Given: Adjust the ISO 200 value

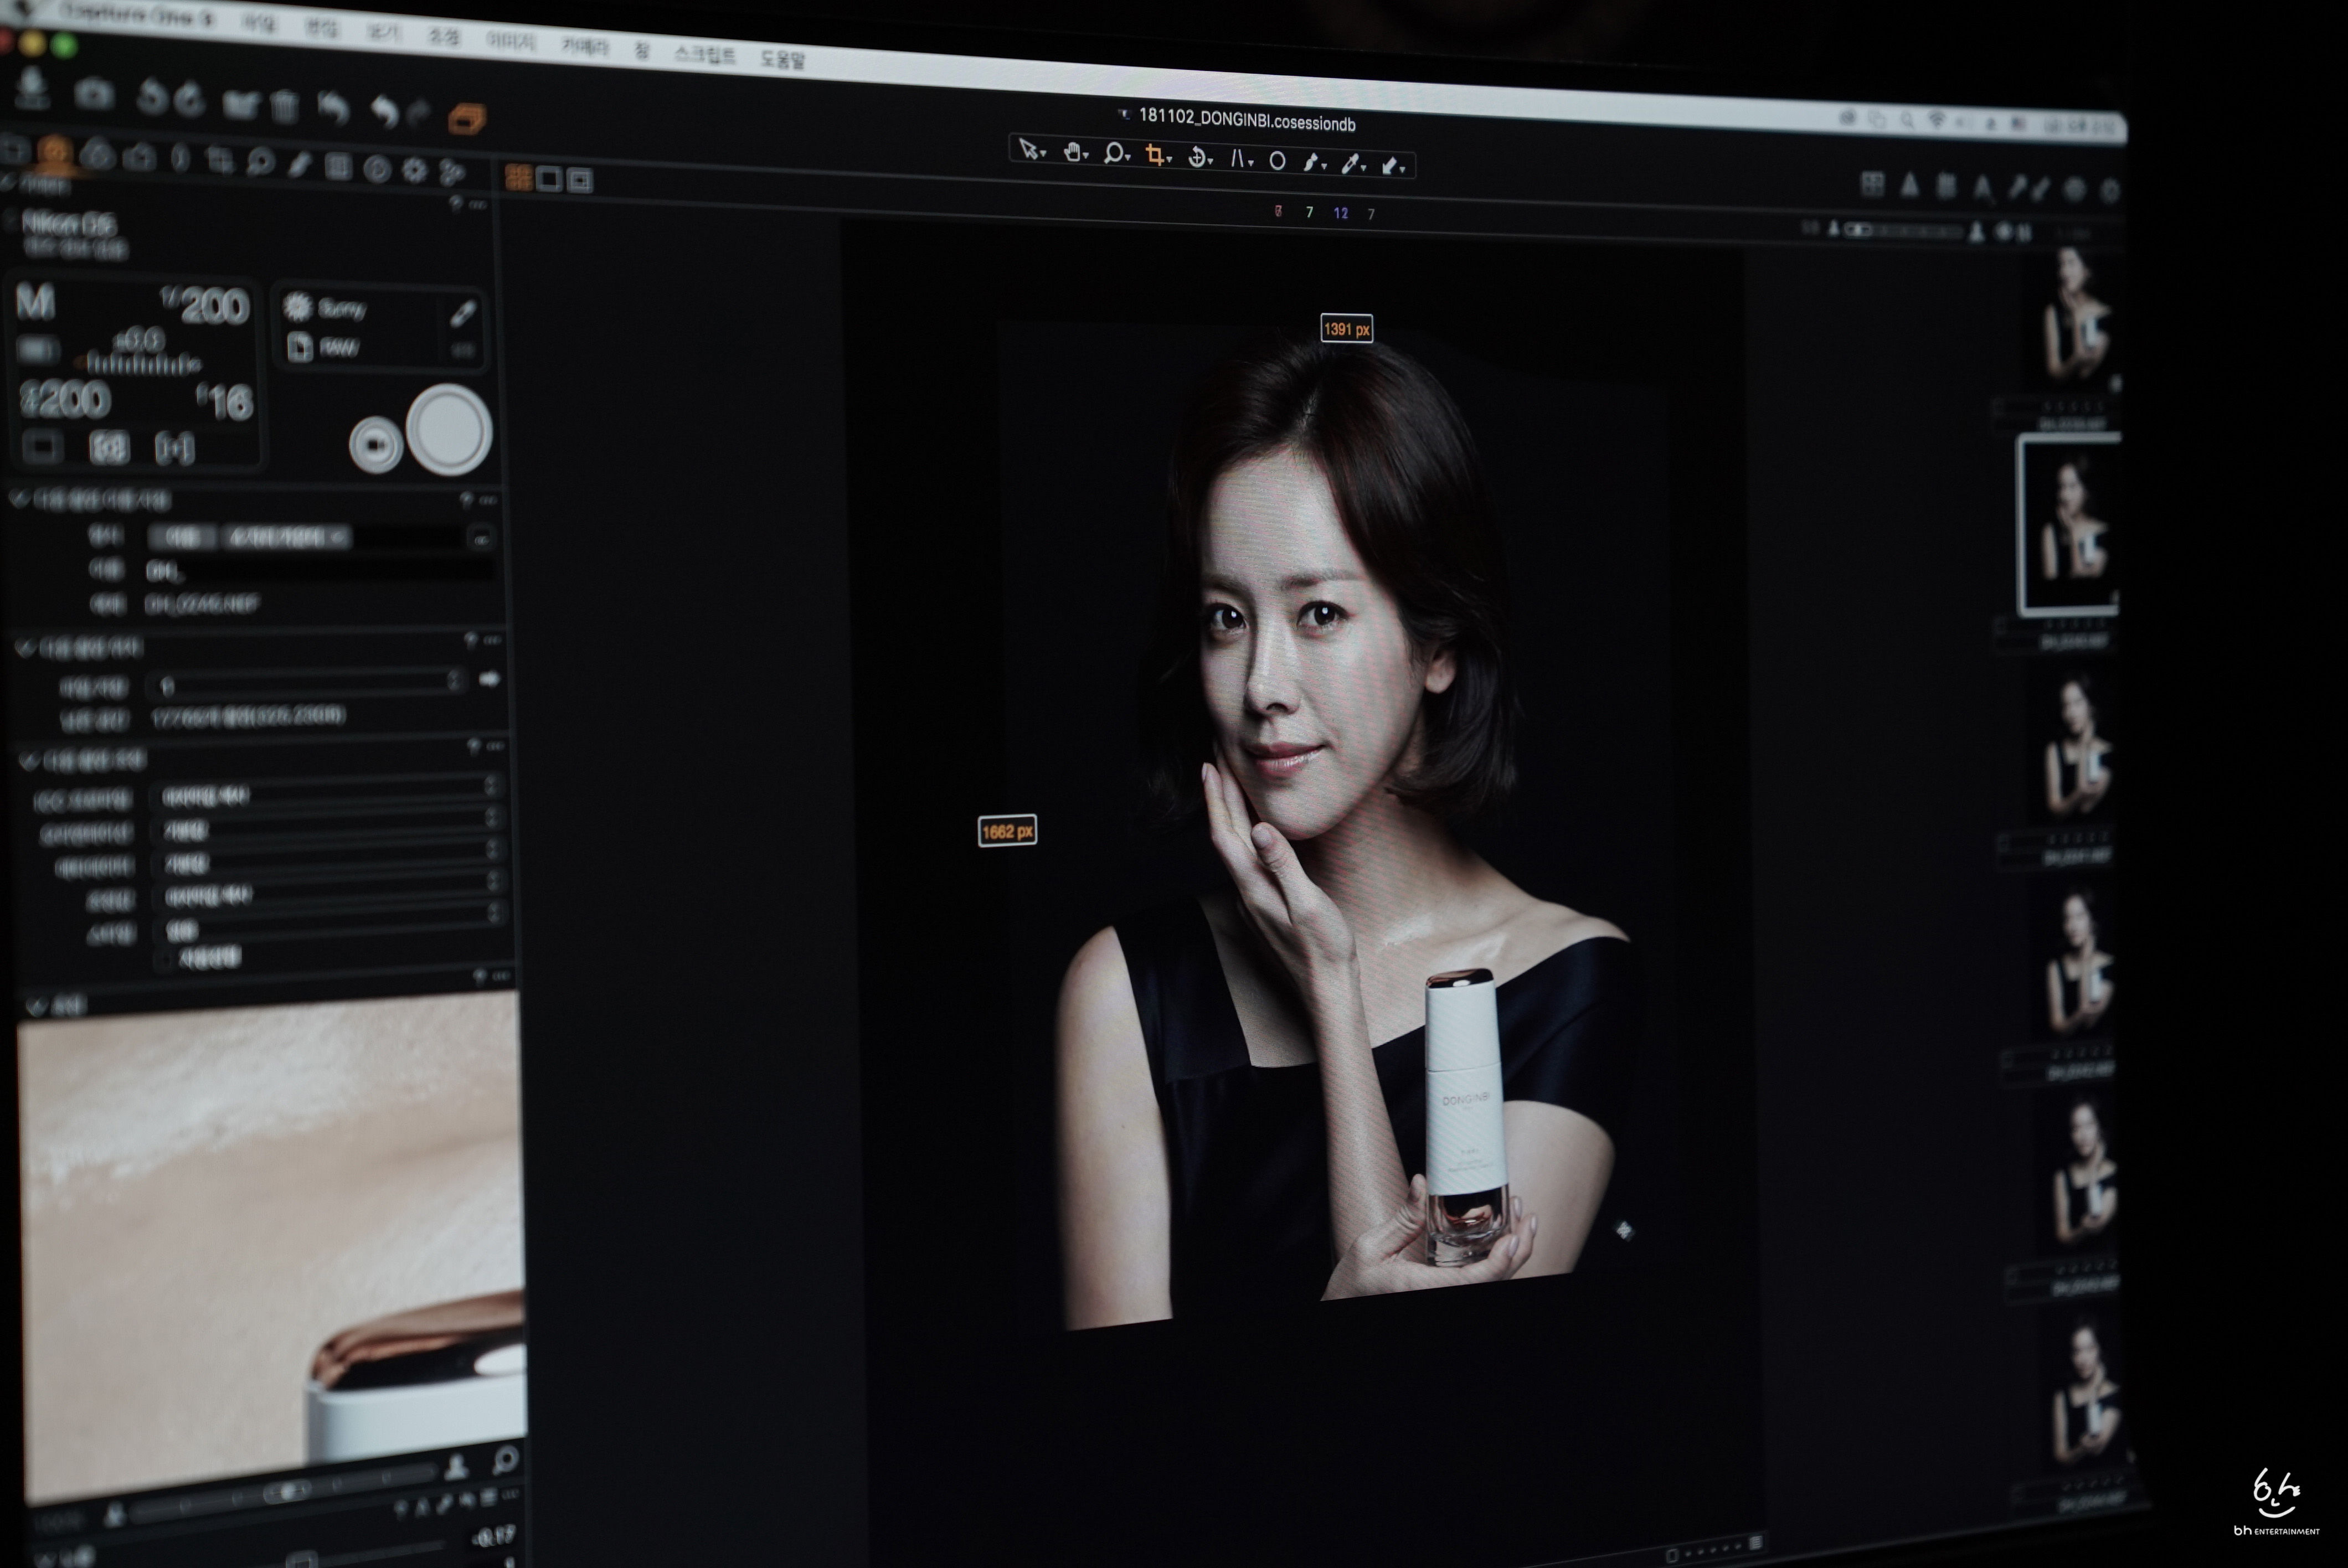Looking at the screenshot, I should (x=65, y=400).
